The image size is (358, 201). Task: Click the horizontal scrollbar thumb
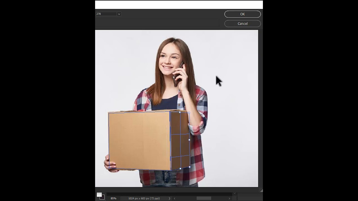pyautogui.click(x=204, y=198)
